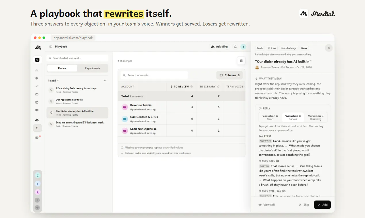Image resolution: width=365 pixels, height=218 pixels.
Task: Open "Our reps hate new tools" challenge
Action: 77,102
